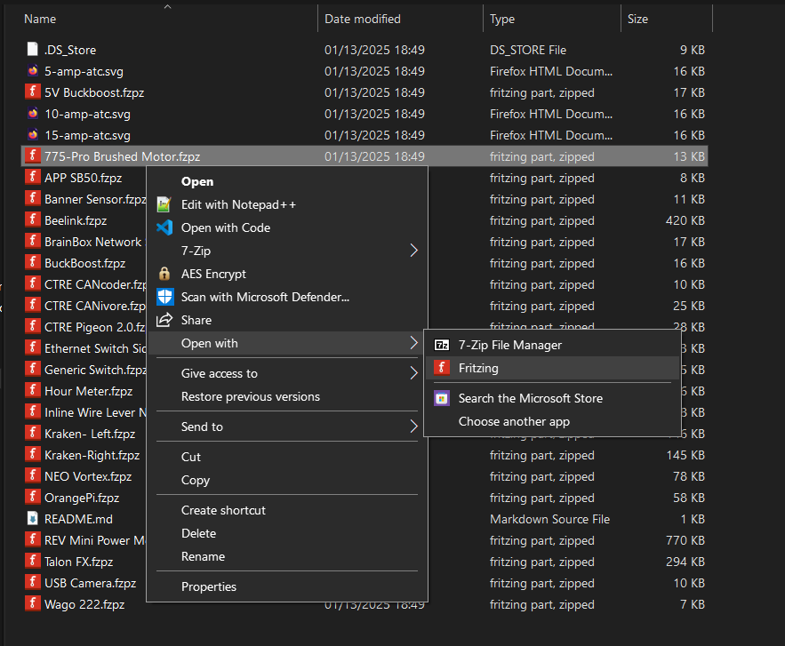Select the Kraken- Left.fzpz file name

pyautogui.click(x=90, y=434)
